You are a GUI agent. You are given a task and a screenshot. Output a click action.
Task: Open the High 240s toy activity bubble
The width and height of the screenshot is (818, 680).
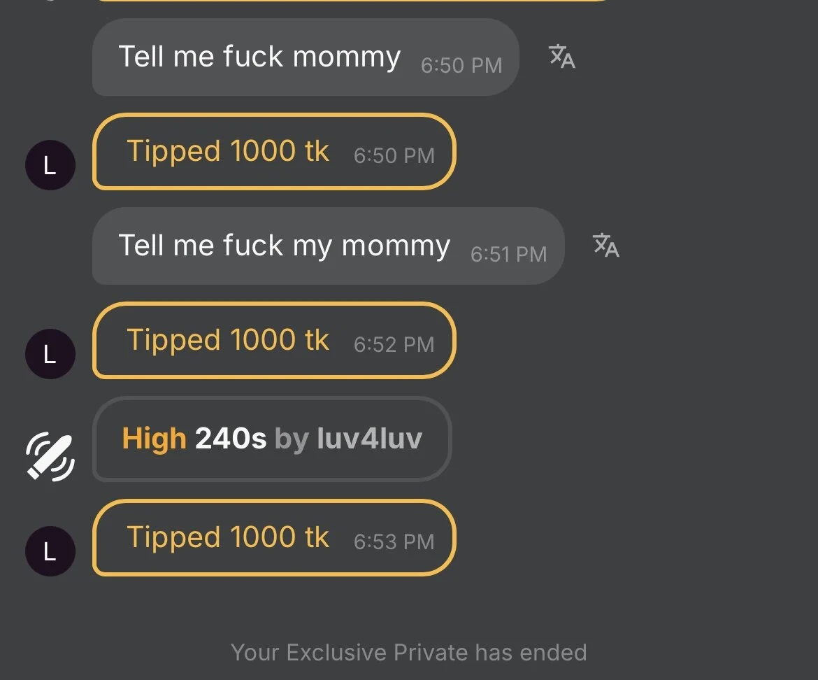[x=271, y=439]
